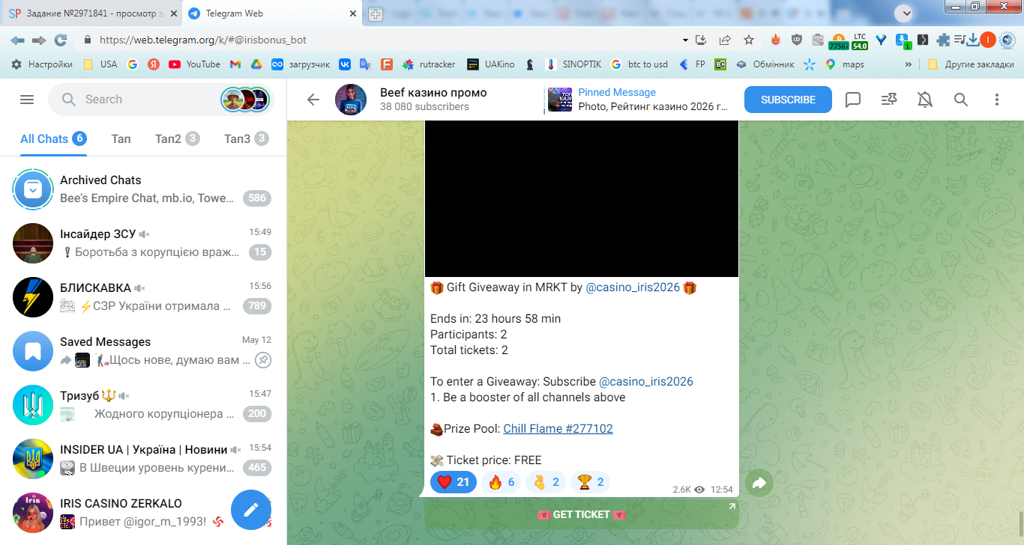Viewport: 1024px width, 545px height.
Task: Search inside the channel with magnifier icon
Action: click(961, 100)
